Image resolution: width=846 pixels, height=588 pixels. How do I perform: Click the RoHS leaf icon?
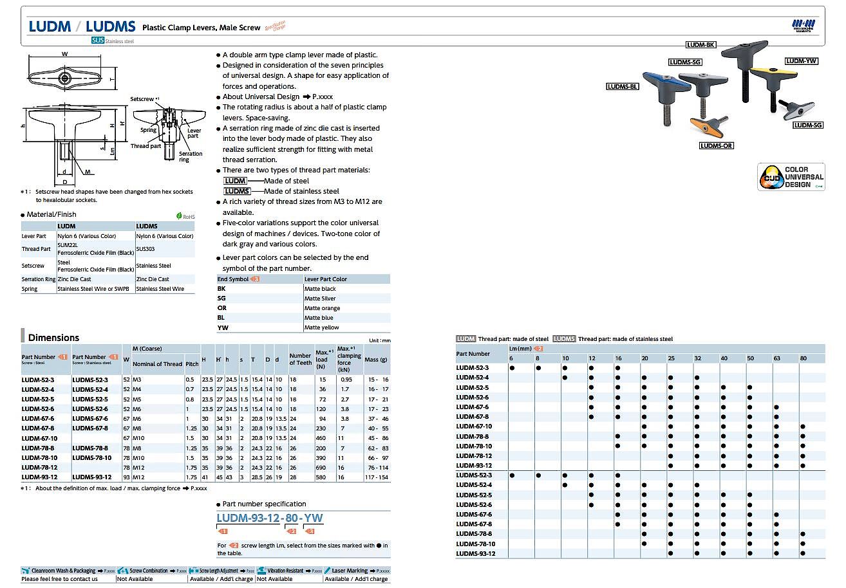[179, 216]
